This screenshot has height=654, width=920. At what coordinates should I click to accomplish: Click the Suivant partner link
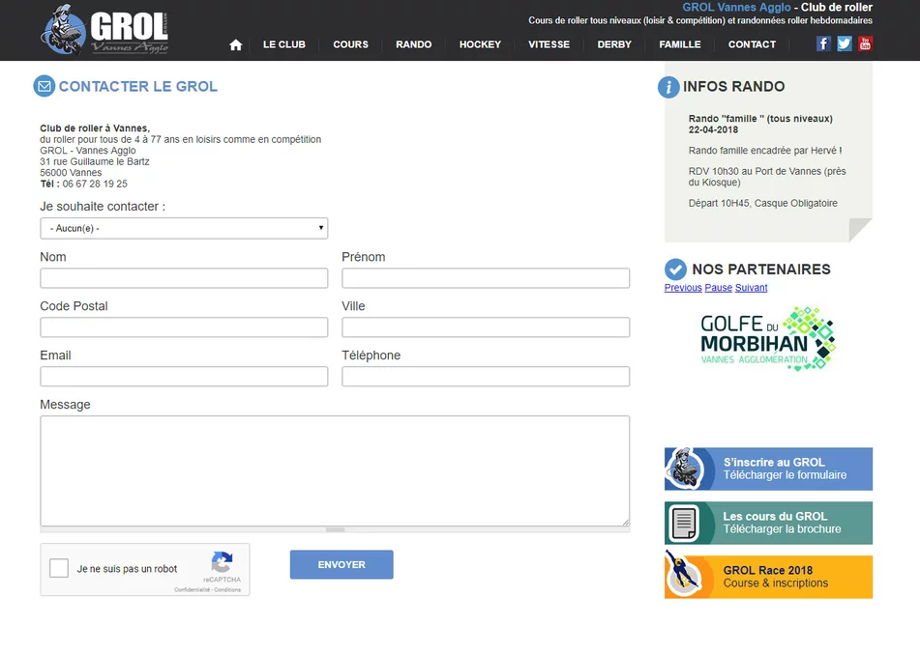tap(751, 288)
